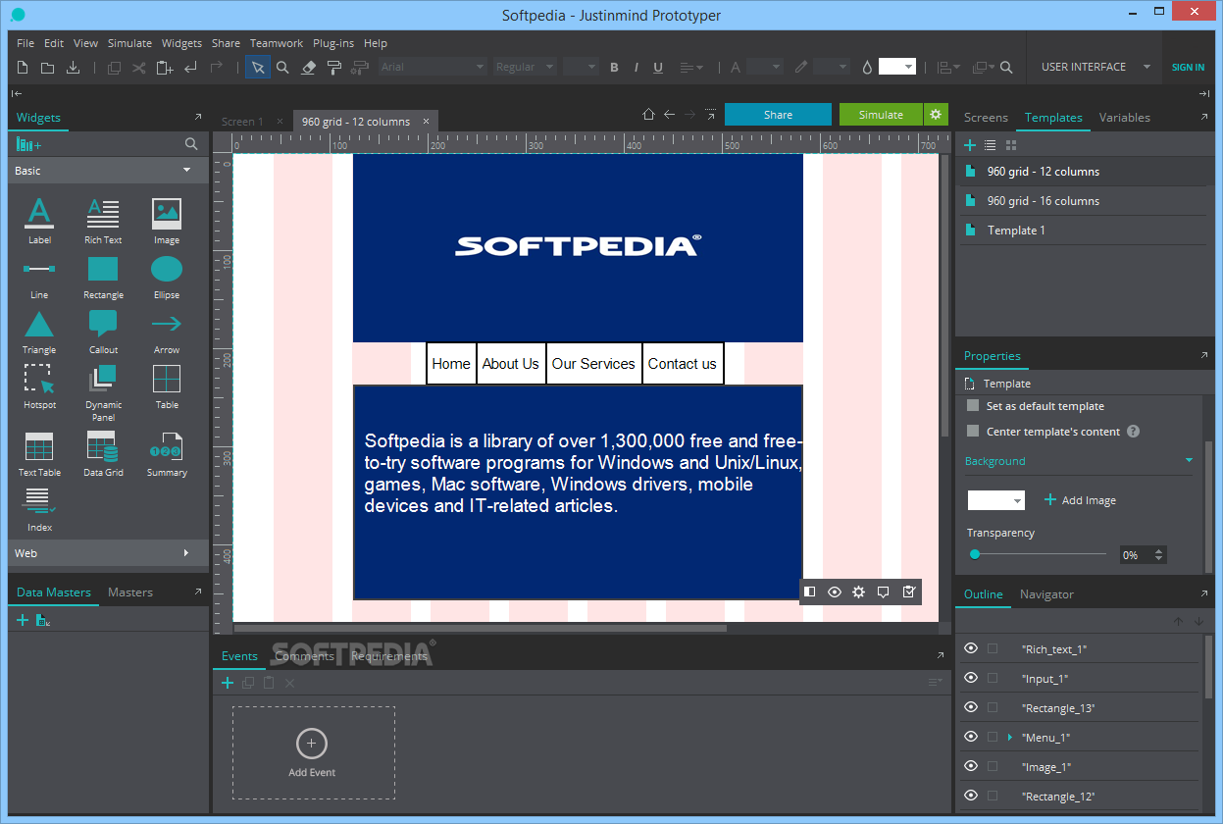Click the blue Share button

778,115
